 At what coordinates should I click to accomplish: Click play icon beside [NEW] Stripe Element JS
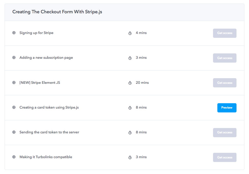tap(14, 83)
